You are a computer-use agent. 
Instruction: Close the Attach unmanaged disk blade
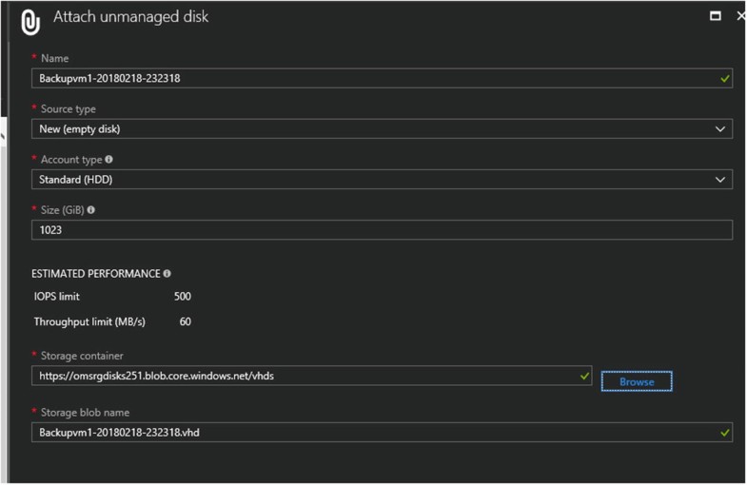740,16
